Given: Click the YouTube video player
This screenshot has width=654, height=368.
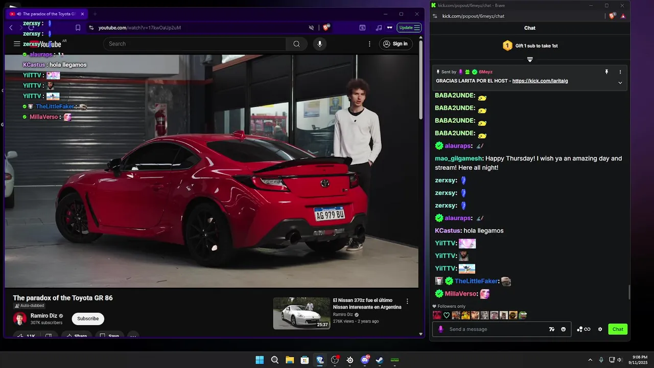Looking at the screenshot, I should [212, 171].
